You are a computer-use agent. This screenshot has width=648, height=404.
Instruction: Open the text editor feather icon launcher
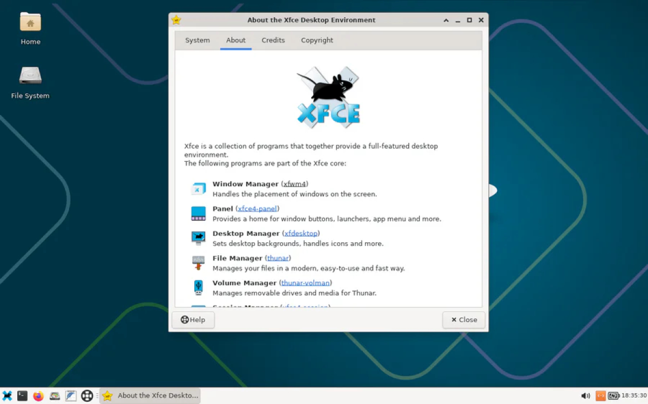tap(71, 396)
